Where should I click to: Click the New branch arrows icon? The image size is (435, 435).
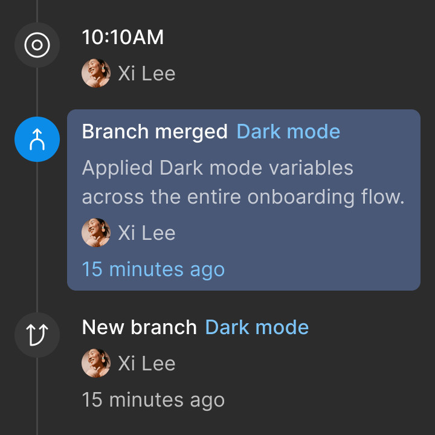pos(37,335)
